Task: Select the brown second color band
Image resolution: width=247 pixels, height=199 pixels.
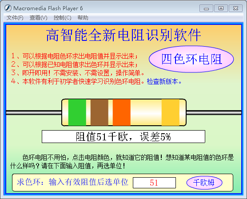Action: click(x=100, y=112)
